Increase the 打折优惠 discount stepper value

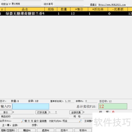(56, 111)
